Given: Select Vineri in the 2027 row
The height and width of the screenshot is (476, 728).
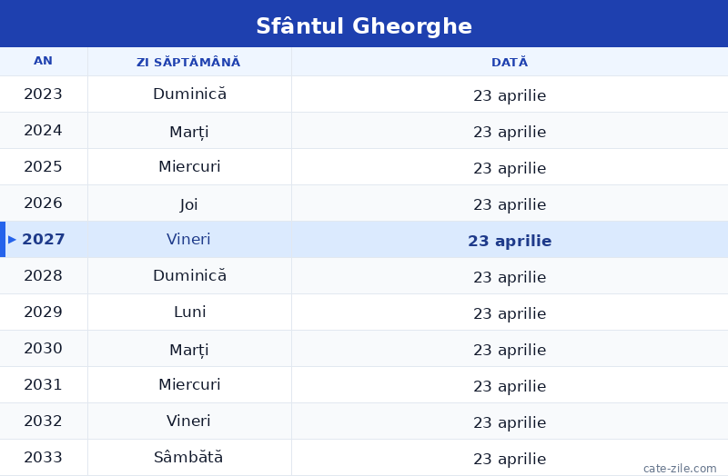Looking at the screenshot, I should [188, 239].
